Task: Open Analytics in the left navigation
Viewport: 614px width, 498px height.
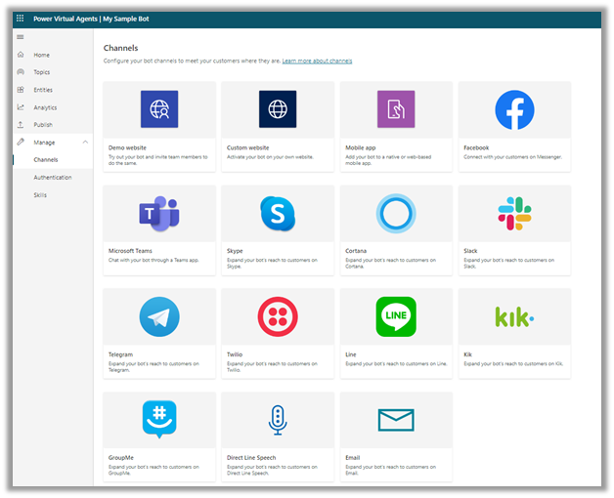Action: (x=45, y=107)
